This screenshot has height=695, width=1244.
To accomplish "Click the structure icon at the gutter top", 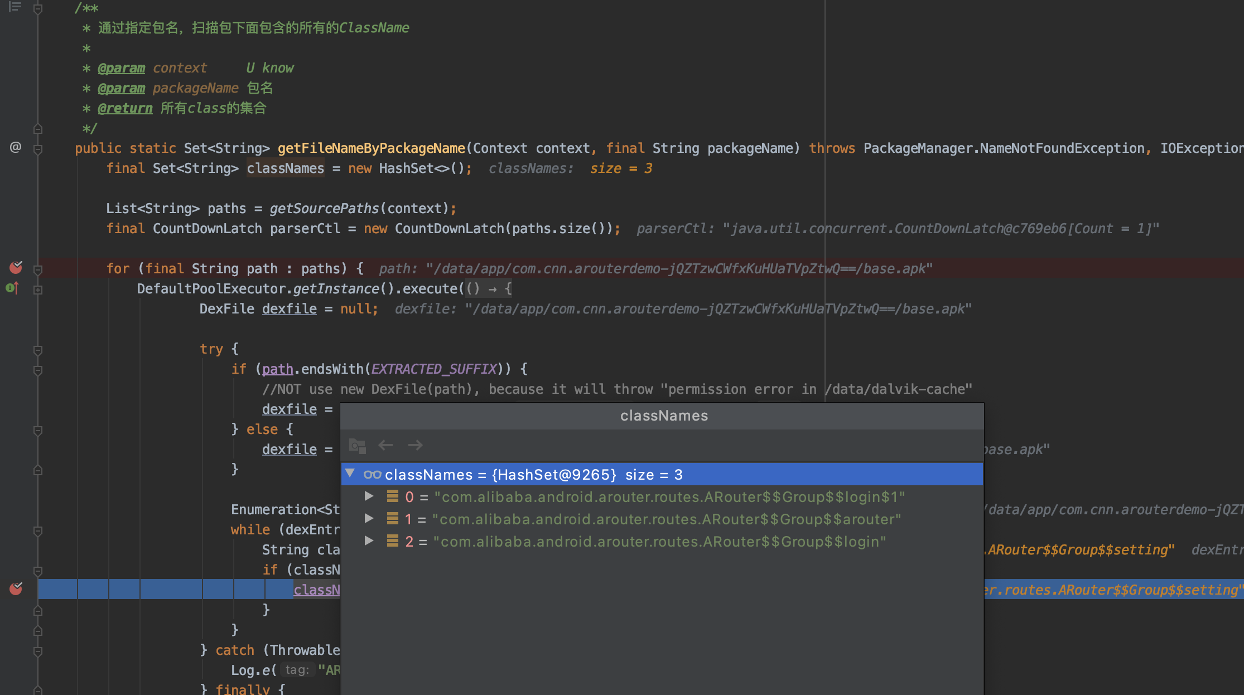I will coord(15,7).
